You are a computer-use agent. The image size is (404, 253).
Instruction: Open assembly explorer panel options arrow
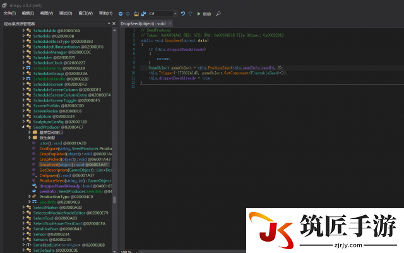click(109, 23)
